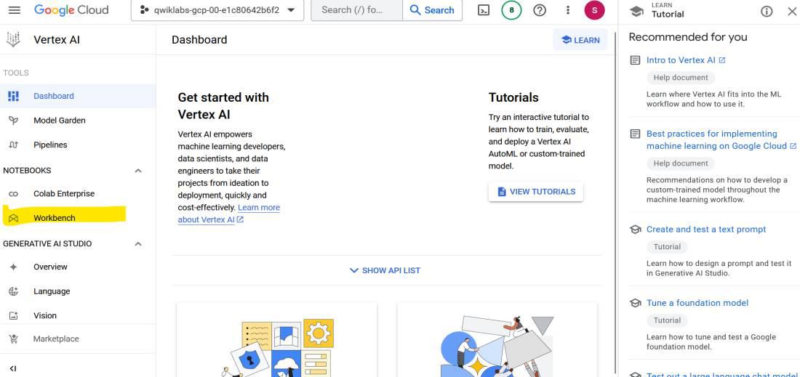Open the Intro to Vertex AI link
Viewport: 800px width, 377px height.
681,60
